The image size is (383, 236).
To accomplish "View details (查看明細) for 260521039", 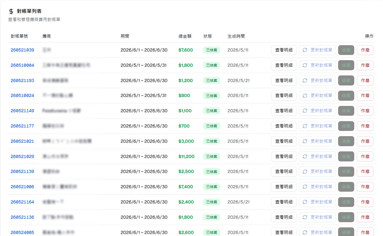I will pos(284,50).
